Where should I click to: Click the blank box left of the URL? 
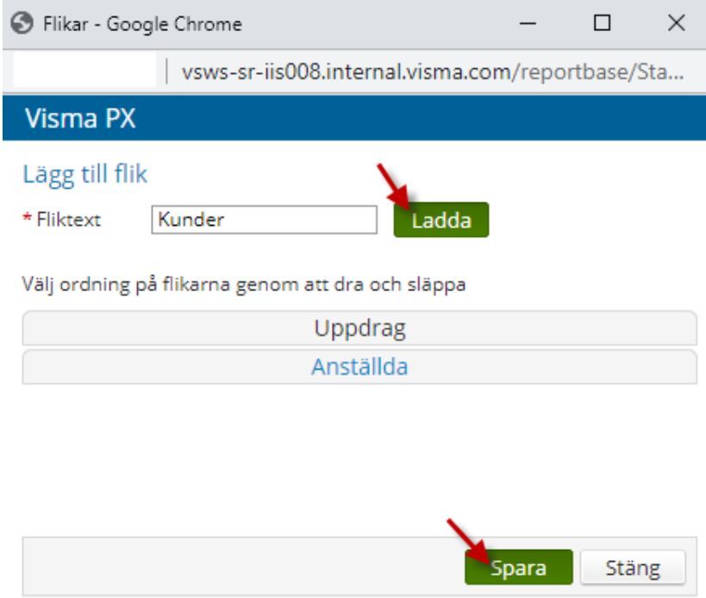click(84, 72)
